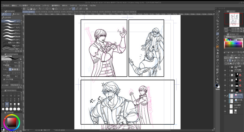This screenshot has width=244, height=132.
Task: Click the CLIP STUDIO launcher icon
Action: click(24, 9)
